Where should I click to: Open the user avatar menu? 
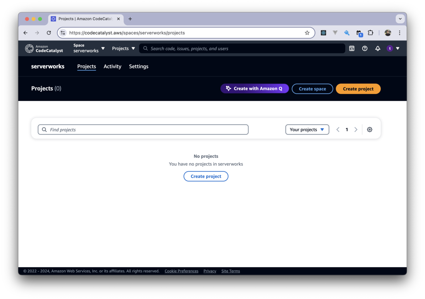coord(393,48)
